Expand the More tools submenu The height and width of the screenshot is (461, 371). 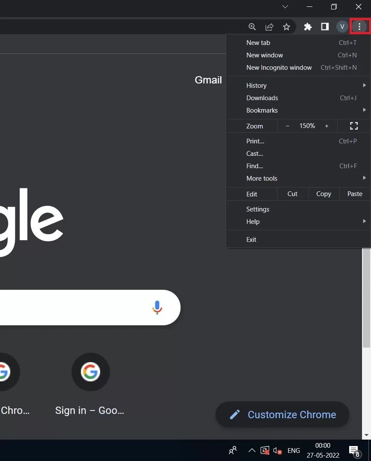[x=261, y=178]
